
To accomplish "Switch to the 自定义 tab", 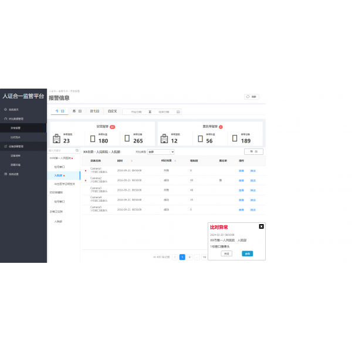I will (x=112, y=111).
